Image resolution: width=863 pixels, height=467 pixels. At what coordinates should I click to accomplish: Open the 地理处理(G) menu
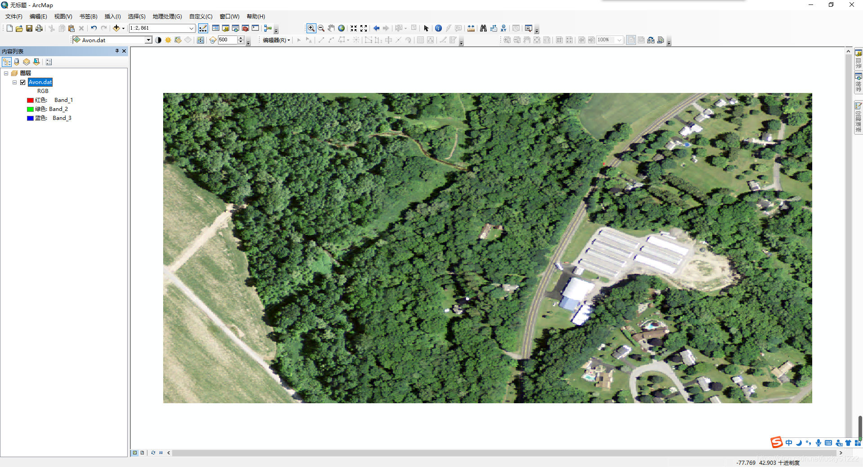(167, 17)
